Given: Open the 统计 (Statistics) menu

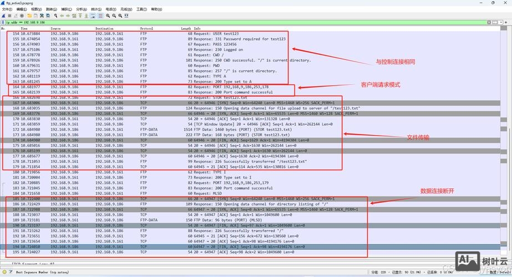Looking at the screenshot, I should (96, 9).
